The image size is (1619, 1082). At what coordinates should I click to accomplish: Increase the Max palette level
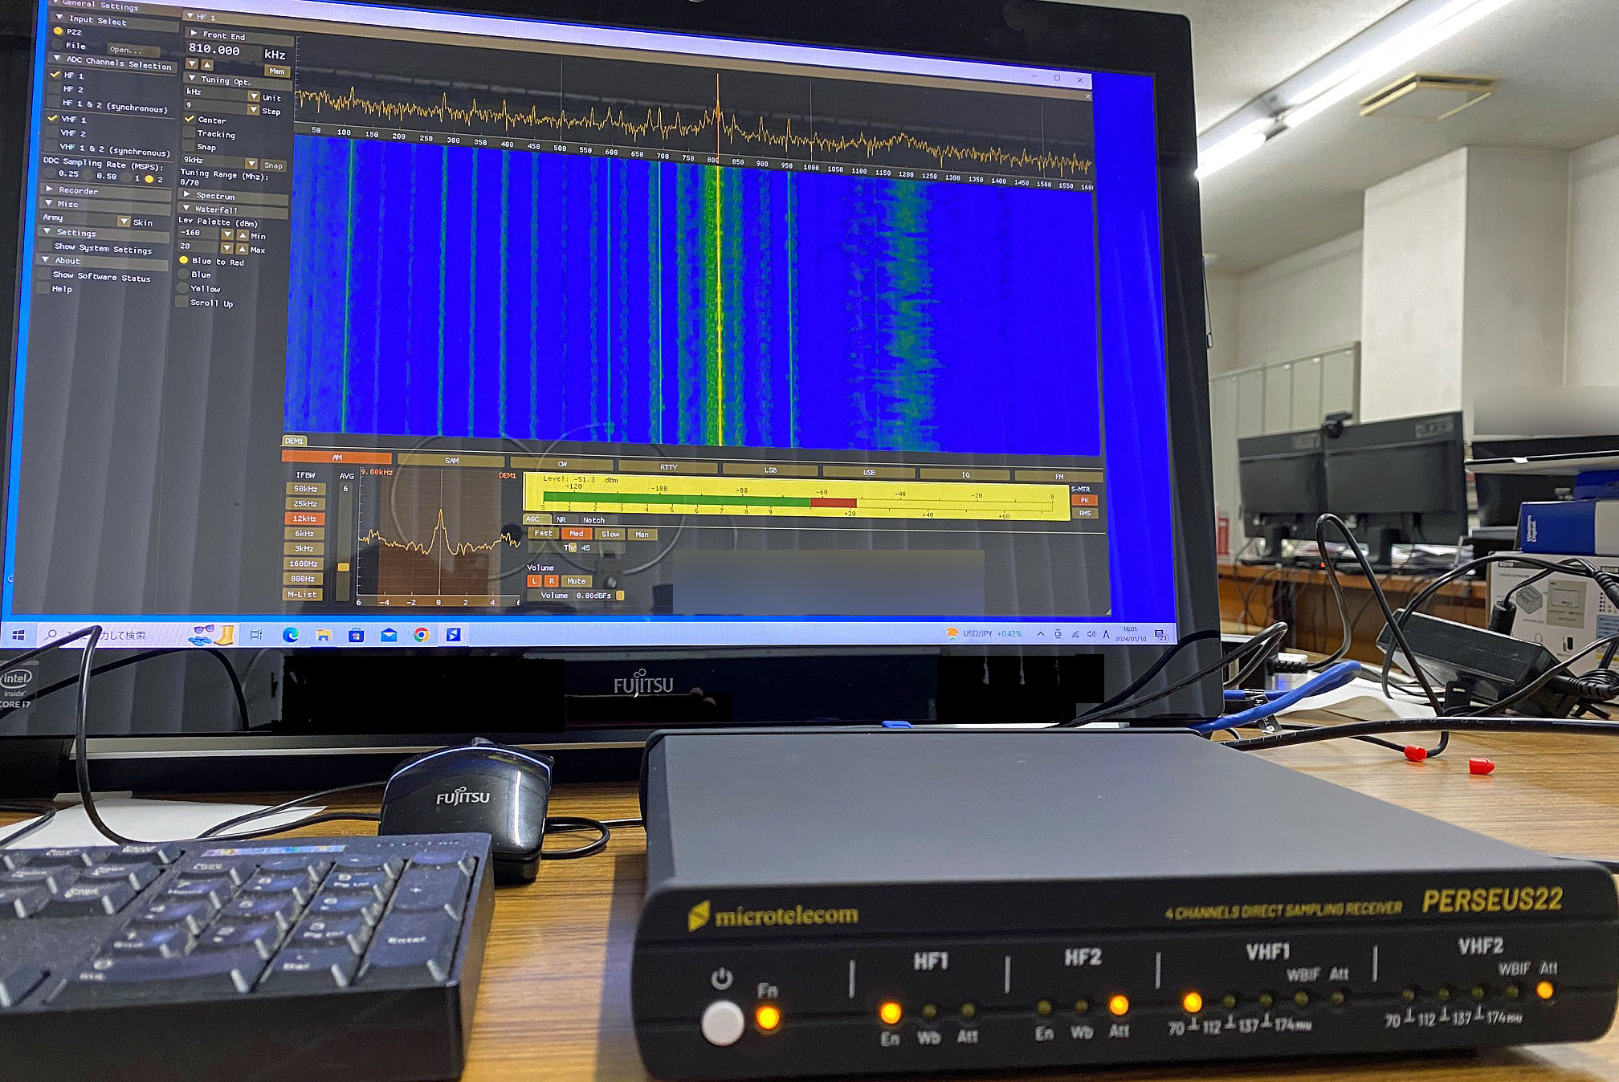[x=242, y=249]
